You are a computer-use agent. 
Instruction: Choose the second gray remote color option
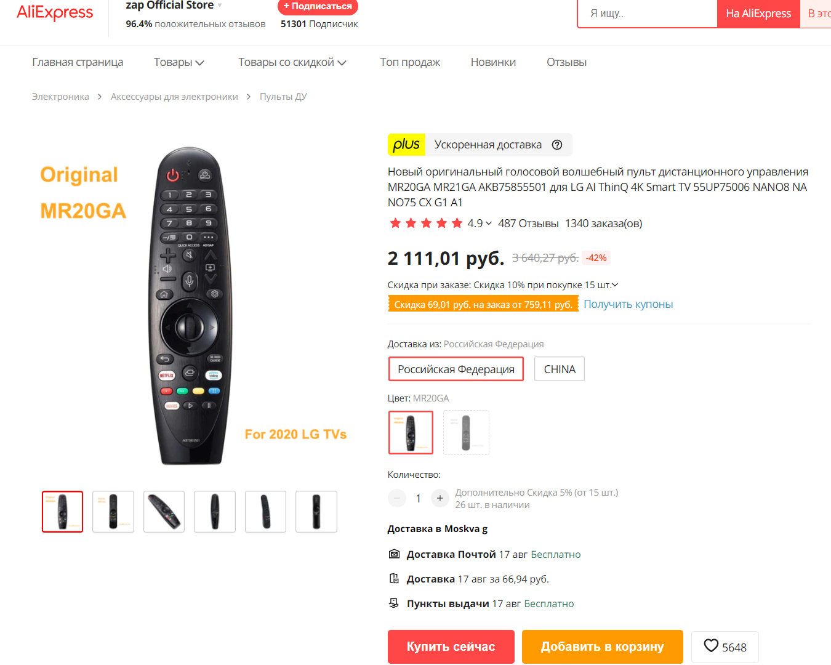466,432
